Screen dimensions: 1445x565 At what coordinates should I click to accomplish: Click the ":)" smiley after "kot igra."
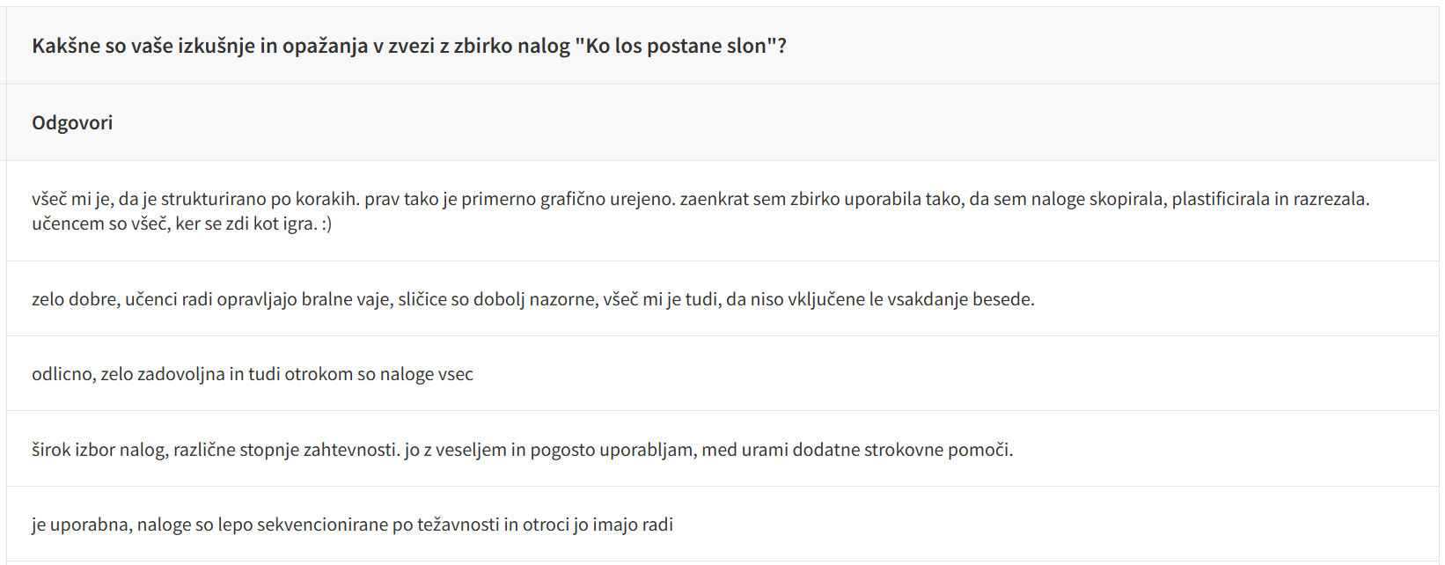tap(326, 224)
